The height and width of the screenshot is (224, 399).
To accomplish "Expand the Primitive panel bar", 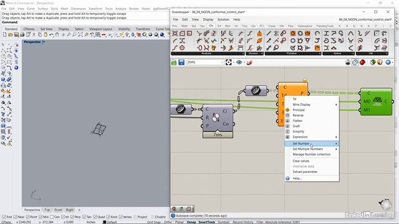I will (293, 54).
